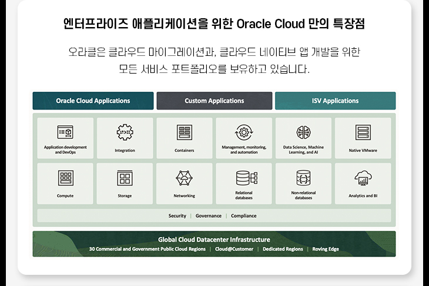The image size is (429, 286).
Task: Click the Management, monitoring, and automation label
Action: [x=244, y=149]
